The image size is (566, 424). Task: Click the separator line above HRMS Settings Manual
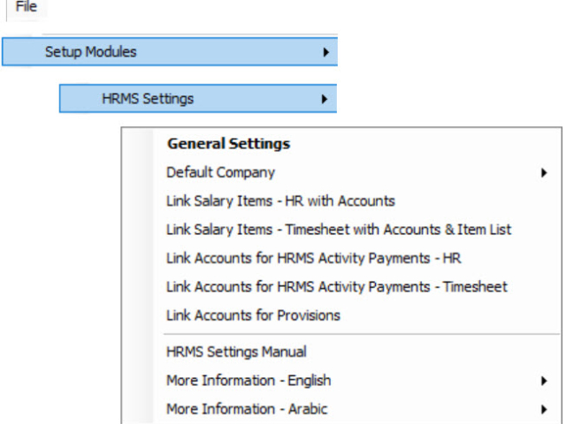click(x=362, y=334)
